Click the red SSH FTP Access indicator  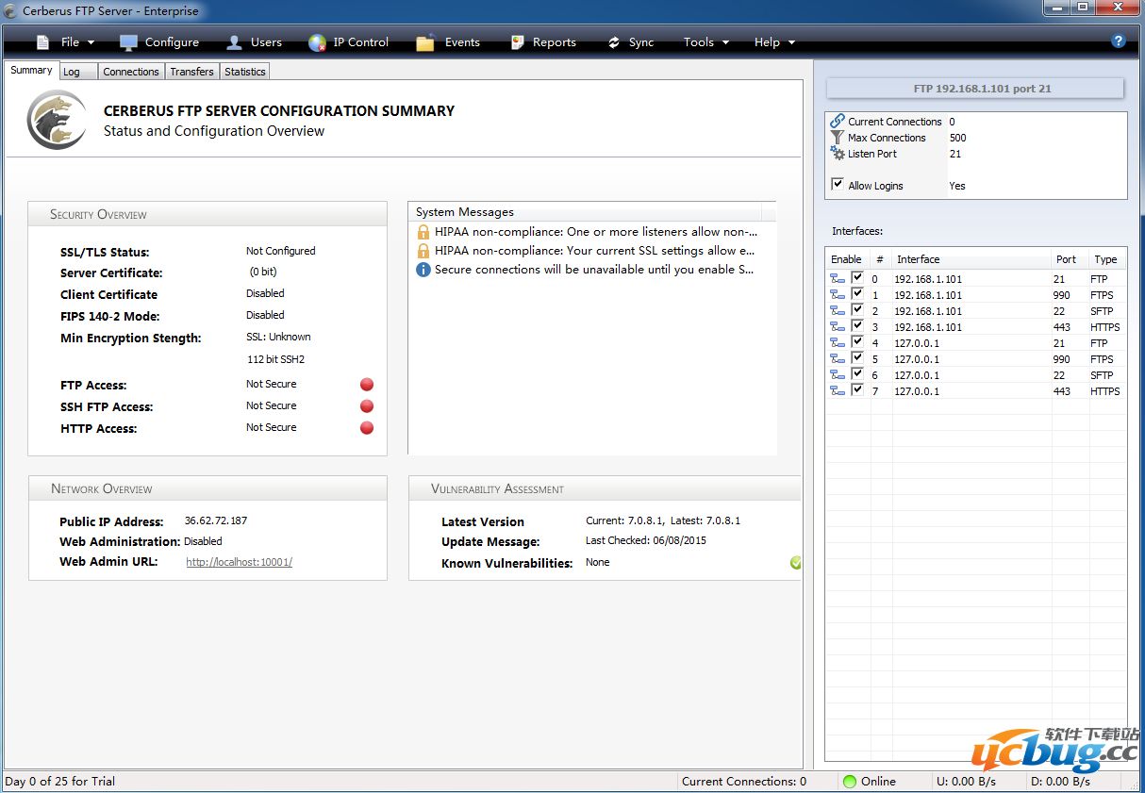[367, 406]
